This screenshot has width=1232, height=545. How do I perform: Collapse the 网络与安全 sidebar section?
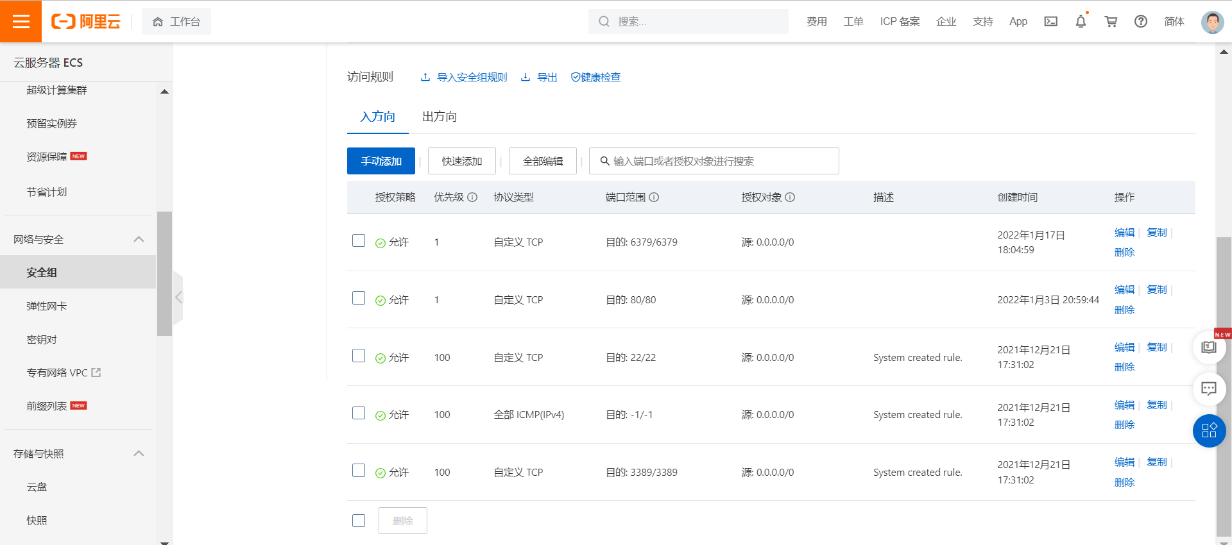point(139,239)
